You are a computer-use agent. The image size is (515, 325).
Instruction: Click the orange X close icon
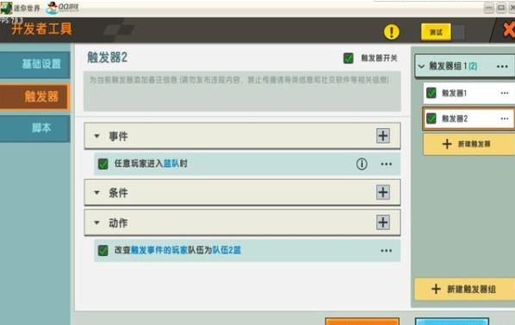tap(509, 30)
